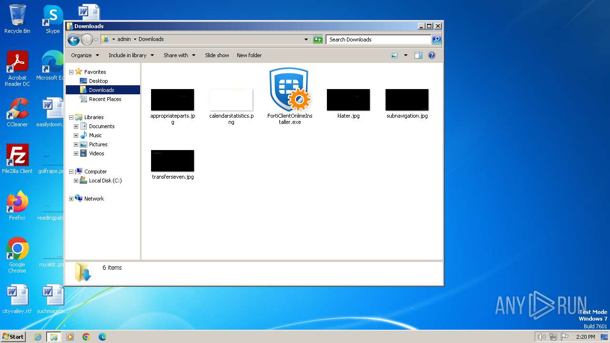610x343 pixels.
Task: Click the Downloads breadcrumb in address bar
Action: tap(151, 40)
